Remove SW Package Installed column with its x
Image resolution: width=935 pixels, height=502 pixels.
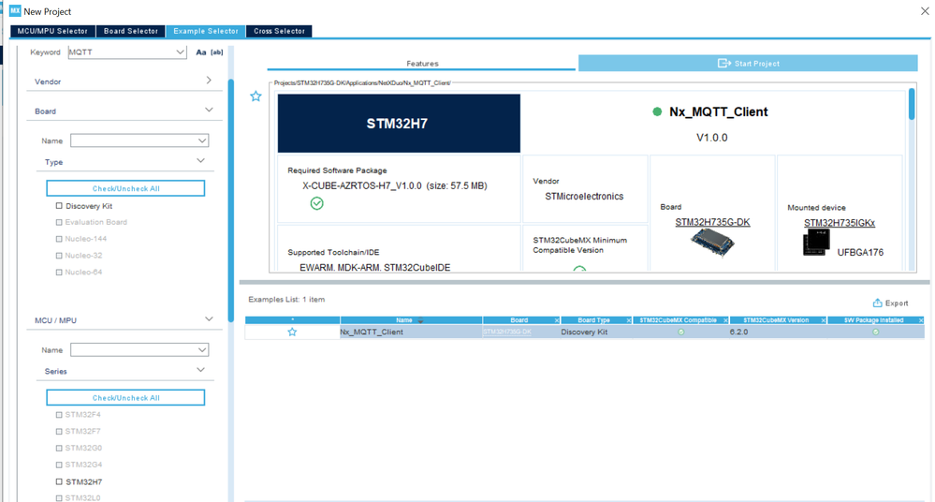click(x=921, y=320)
